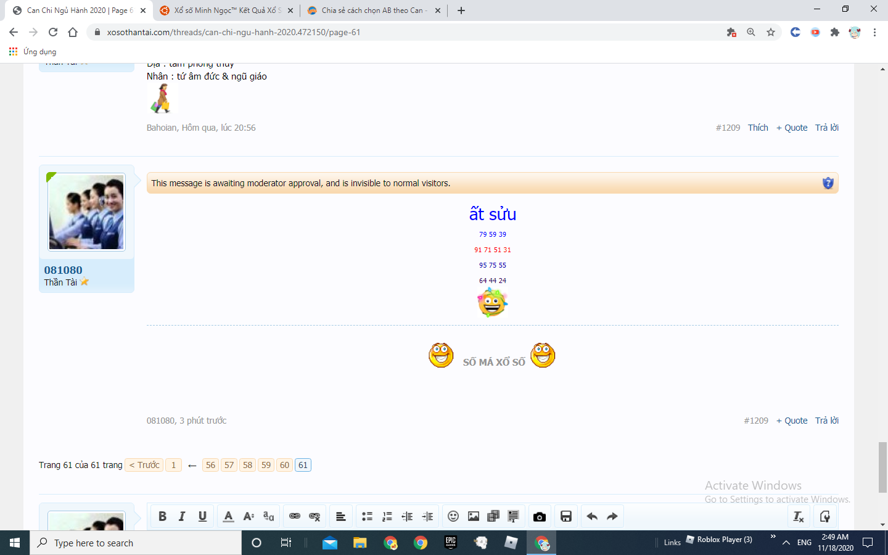Click the remove formatting icon
Image resolution: width=888 pixels, height=555 pixels.
pyautogui.click(x=799, y=516)
